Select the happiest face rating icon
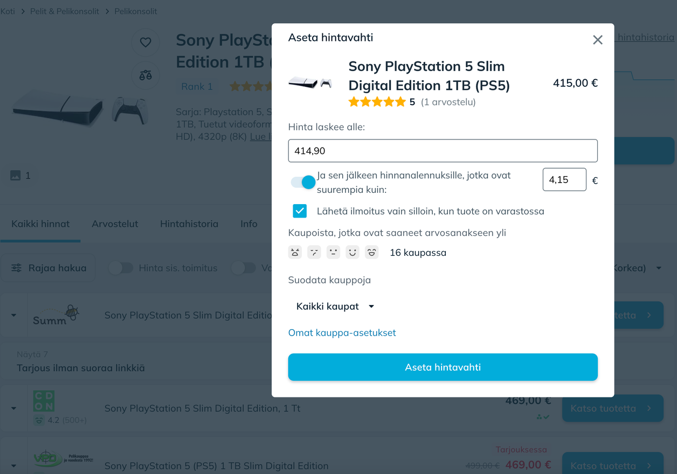This screenshot has height=474, width=677. point(371,252)
